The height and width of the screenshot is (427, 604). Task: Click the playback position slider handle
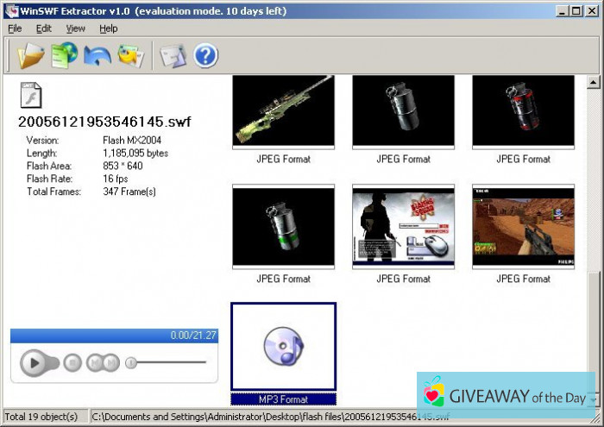(131, 363)
